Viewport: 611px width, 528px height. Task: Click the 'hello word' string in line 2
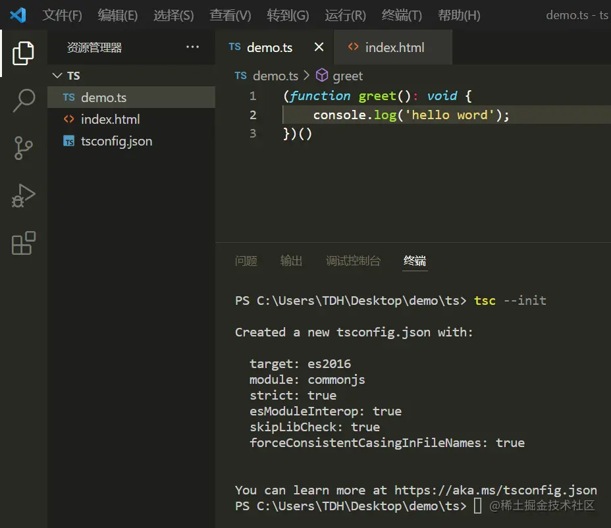[450, 115]
